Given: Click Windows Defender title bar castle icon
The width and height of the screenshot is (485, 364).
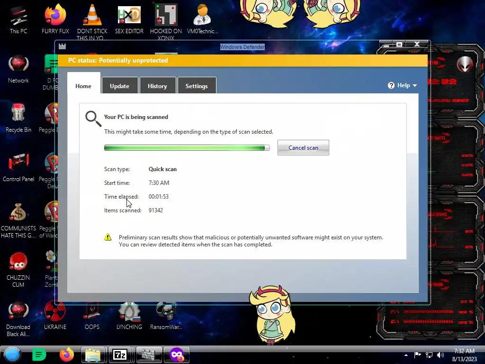Looking at the screenshot, I should coord(62,46).
